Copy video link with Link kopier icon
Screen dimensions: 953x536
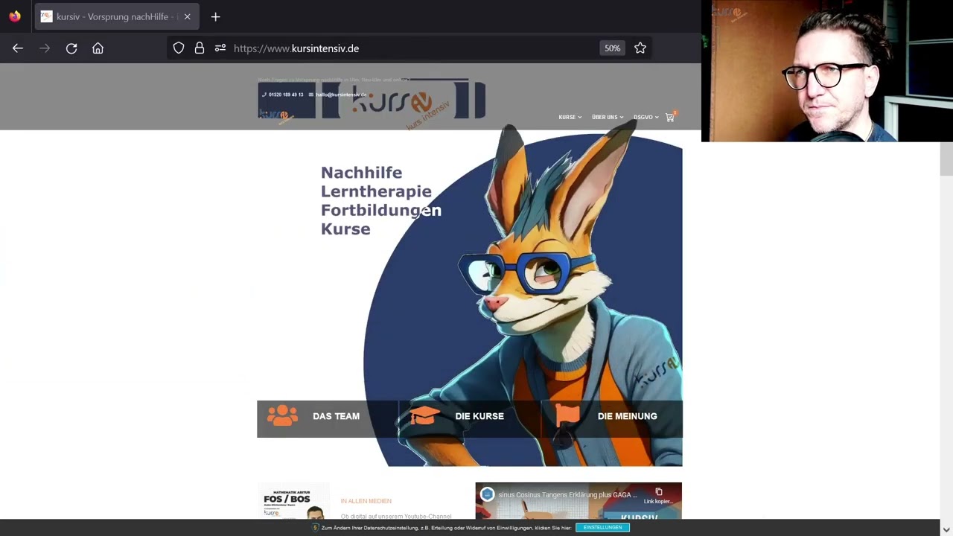(658, 495)
